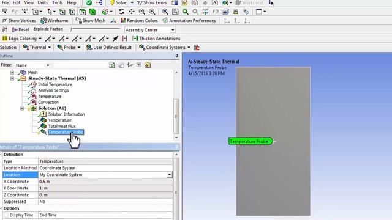This screenshot has height=220, width=392.
Task: Click the Suppressed value No
Action: tap(105, 202)
